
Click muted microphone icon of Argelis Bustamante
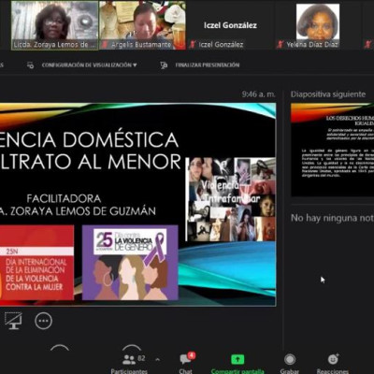click(105, 44)
